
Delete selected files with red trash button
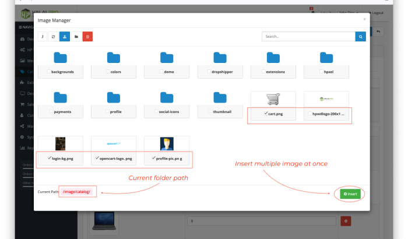[87, 37]
